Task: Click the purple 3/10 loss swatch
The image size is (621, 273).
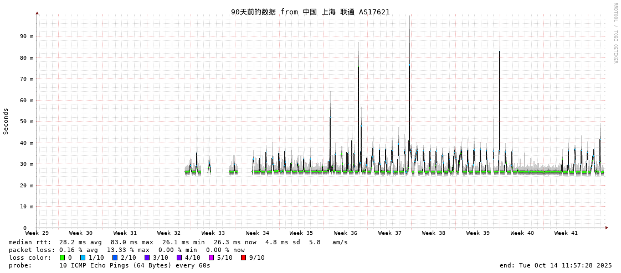Action: (147, 258)
